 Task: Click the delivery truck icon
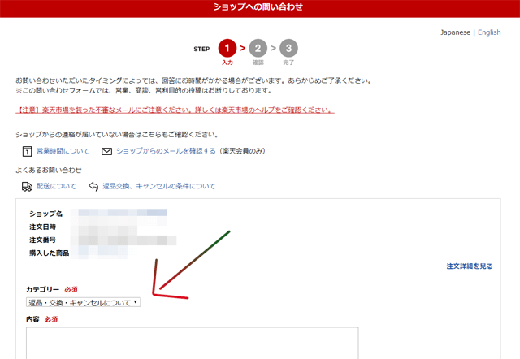pos(27,187)
